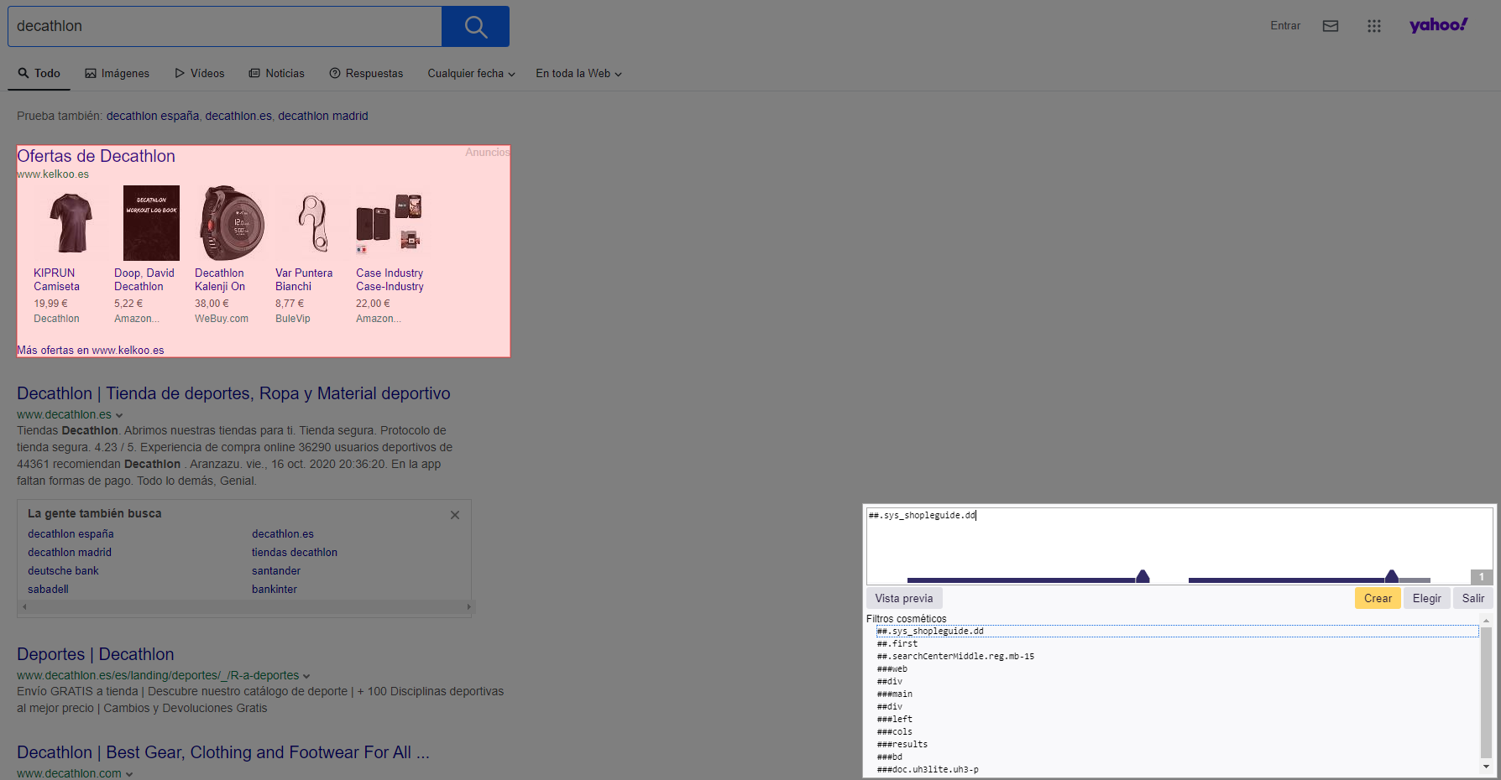
Task: Open suggestion 'decathlon.es' under Prueba también
Action: click(x=238, y=117)
